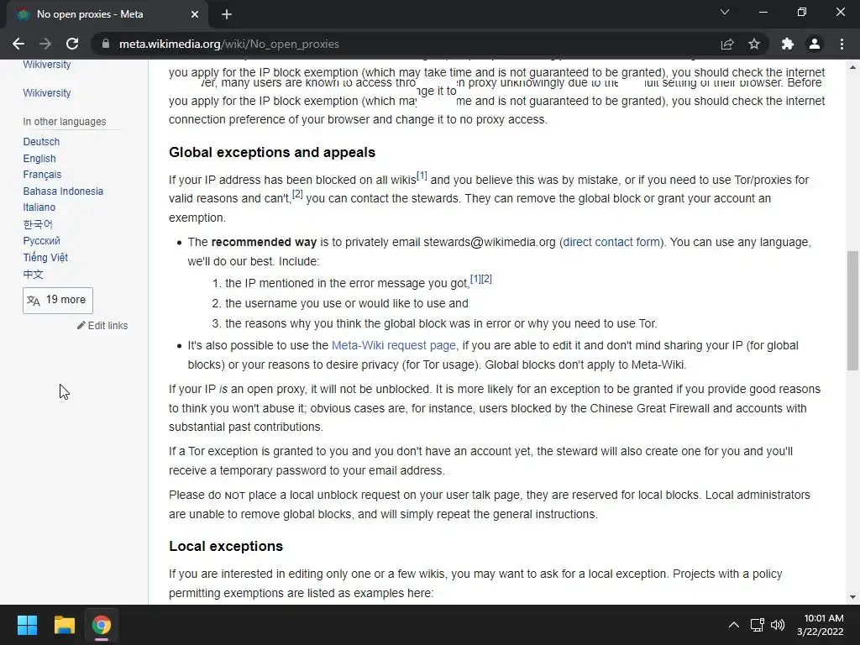Click the scrollbar down arrow

[852, 597]
